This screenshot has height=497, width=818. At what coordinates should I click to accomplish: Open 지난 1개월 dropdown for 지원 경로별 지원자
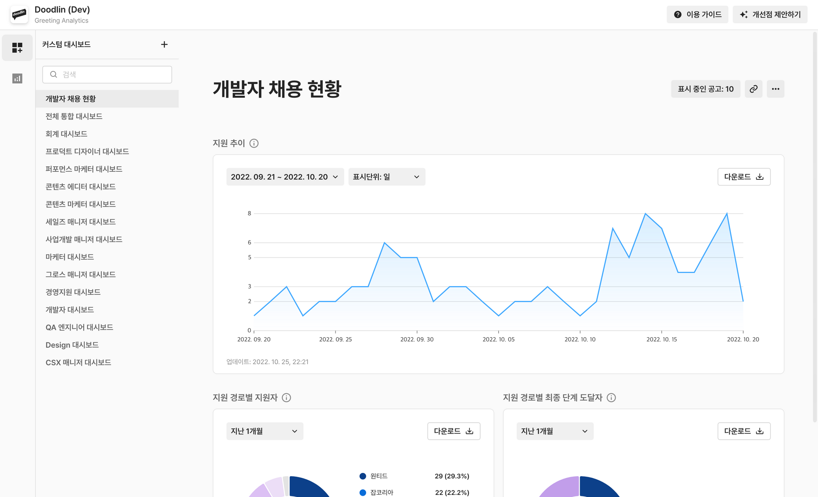click(x=265, y=431)
